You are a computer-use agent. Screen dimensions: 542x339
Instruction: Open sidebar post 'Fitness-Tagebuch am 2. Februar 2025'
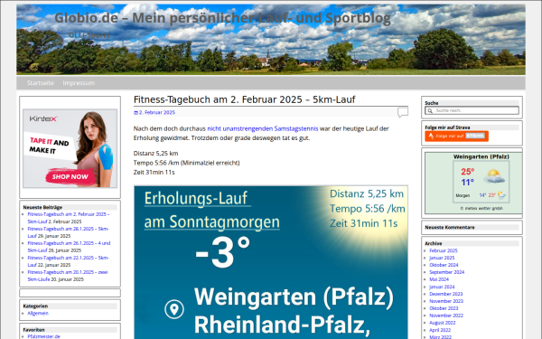[69, 218]
